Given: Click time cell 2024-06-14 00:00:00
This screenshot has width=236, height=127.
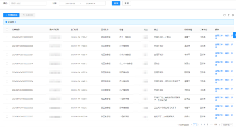Looking at the screenshot, I should [79, 117].
